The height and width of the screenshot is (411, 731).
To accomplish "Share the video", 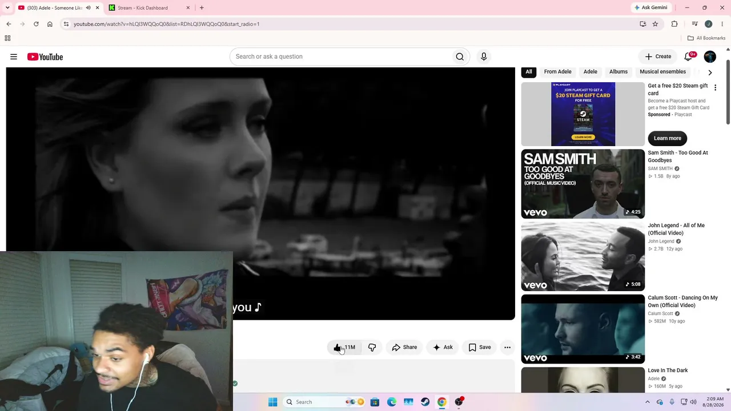I will click(404, 347).
